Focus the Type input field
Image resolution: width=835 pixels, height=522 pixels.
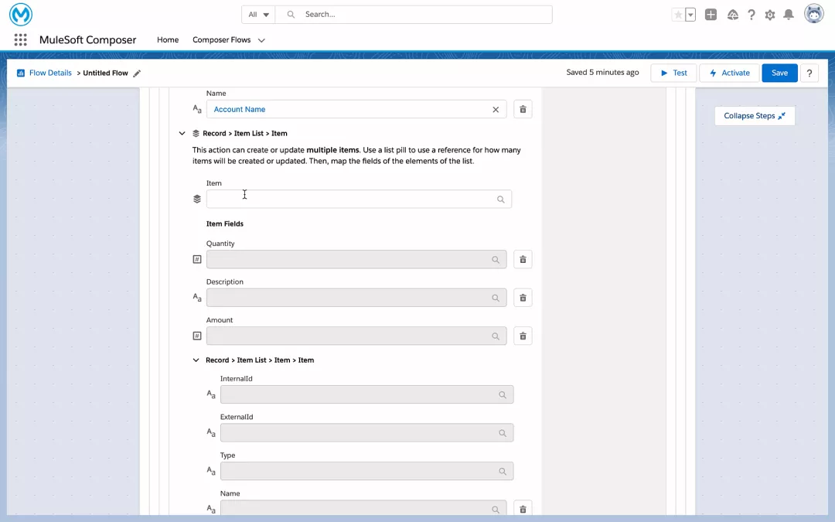[x=367, y=472]
